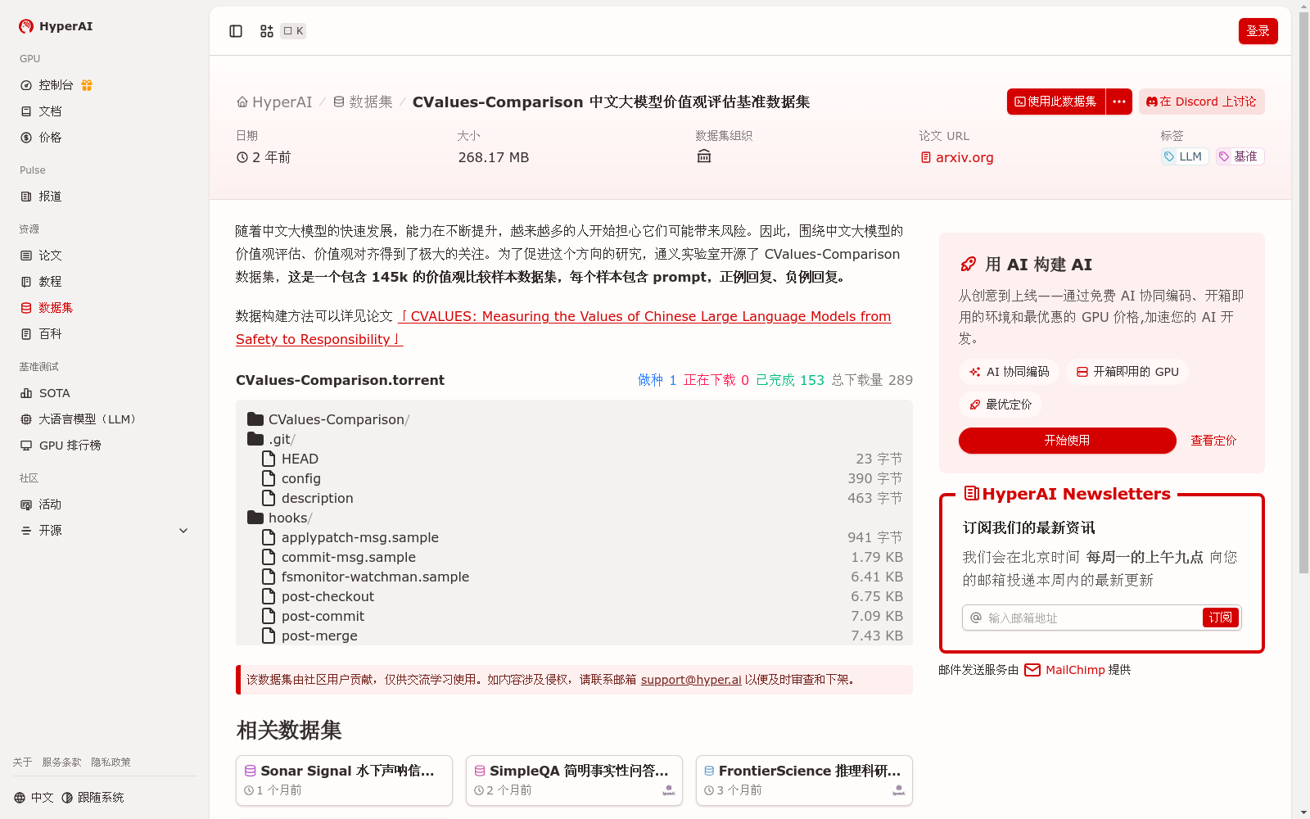
Task: Click 在 Discord 上讨论 button
Action: click(1201, 102)
